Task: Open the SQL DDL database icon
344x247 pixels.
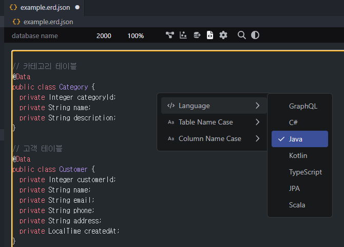Action: click(197, 35)
